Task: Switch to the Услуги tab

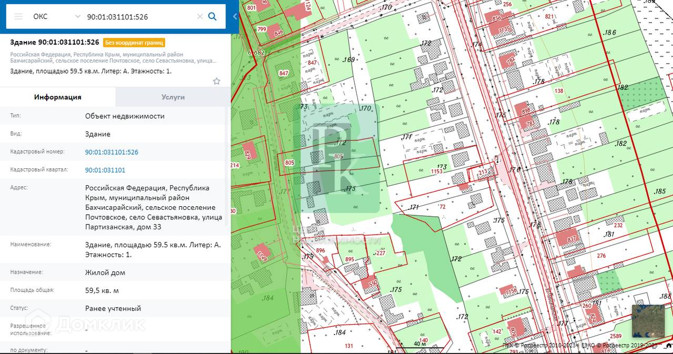Action: point(172,97)
